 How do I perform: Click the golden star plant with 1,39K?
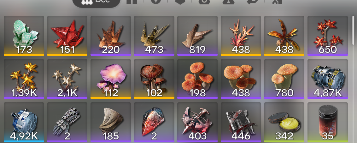point(24,79)
